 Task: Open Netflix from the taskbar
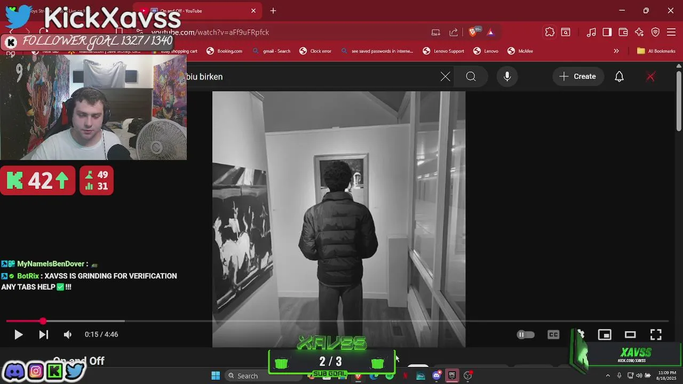[x=406, y=376]
